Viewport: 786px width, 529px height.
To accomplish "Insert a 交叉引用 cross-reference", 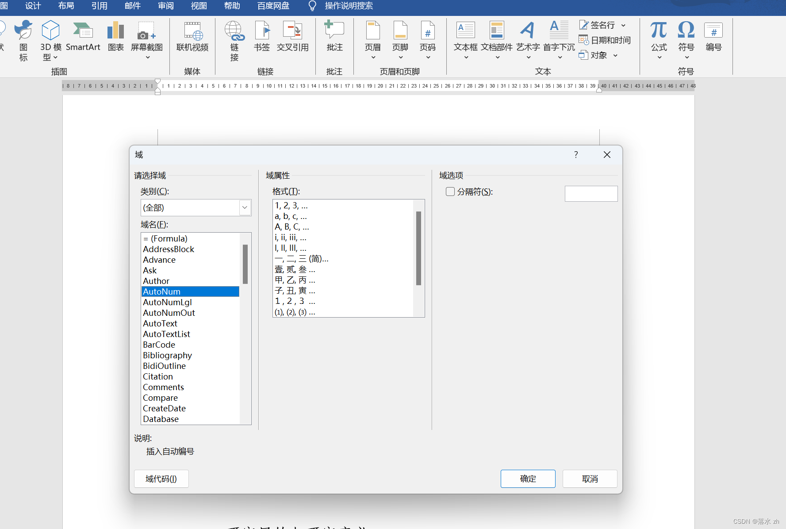I will pos(292,37).
